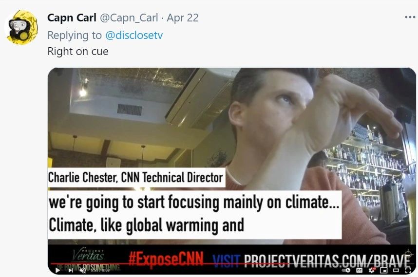
Task: Toggle the autoplay switch in the player
Action: point(346,270)
